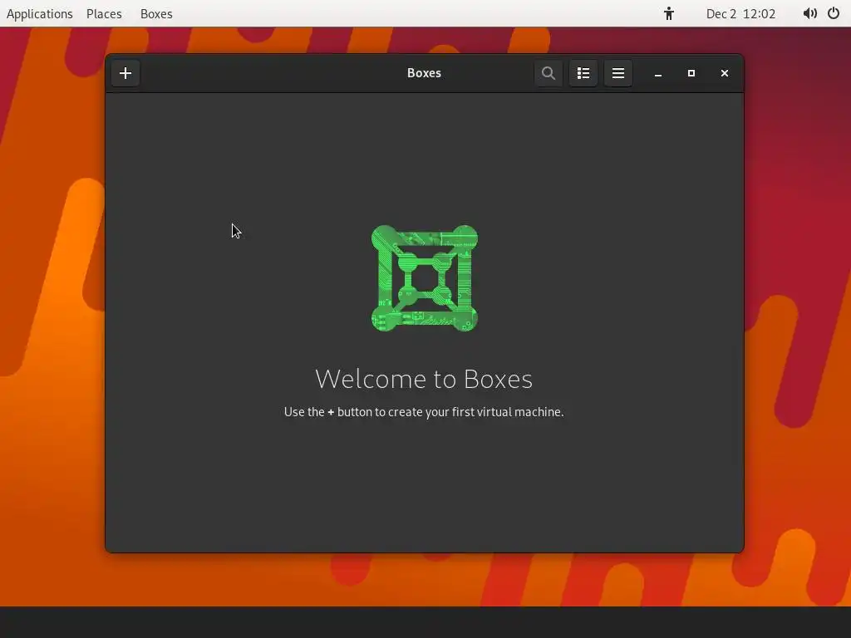Maximize the Boxes window
Screen dimensions: 851x638
[x=691, y=73]
